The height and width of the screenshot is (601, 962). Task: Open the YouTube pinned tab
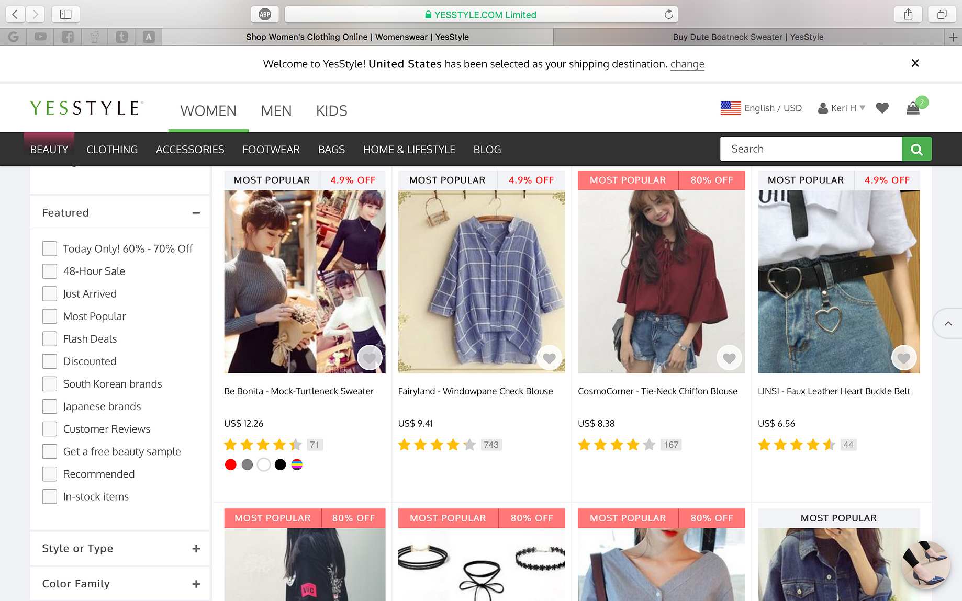click(40, 37)
